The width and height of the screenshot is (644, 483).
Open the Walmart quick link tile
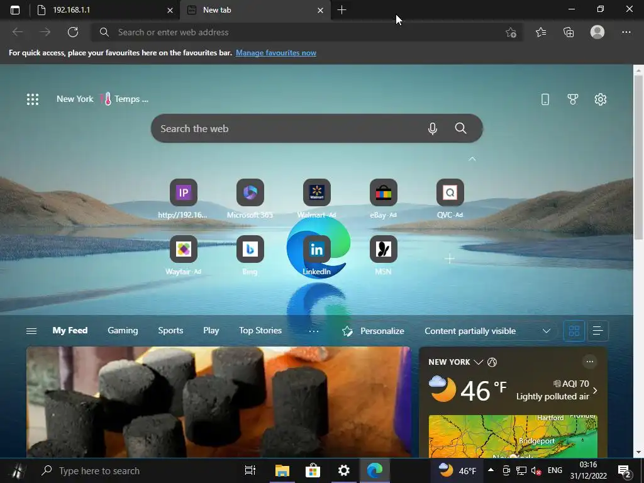tap(316, 199)
